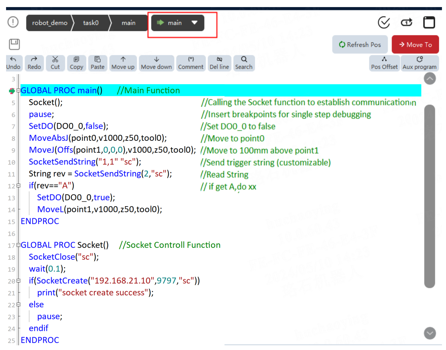Click the Undo toolbar button
Viewport: 446px width, 350px height.
(x=13, y=63)
